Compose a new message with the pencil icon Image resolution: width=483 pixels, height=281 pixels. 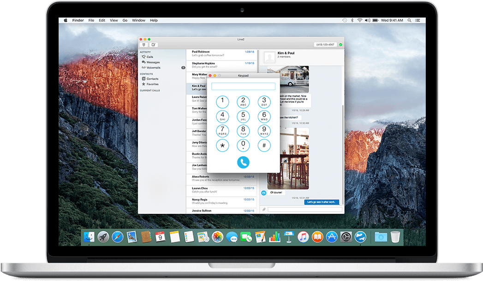click(x=154, y=45)
